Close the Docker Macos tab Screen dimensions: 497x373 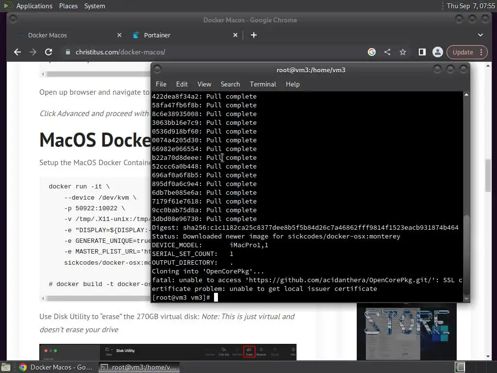119,35
